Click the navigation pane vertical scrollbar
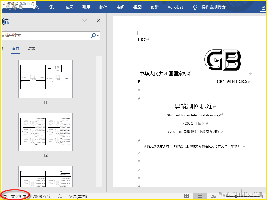 tap(99, 121)
